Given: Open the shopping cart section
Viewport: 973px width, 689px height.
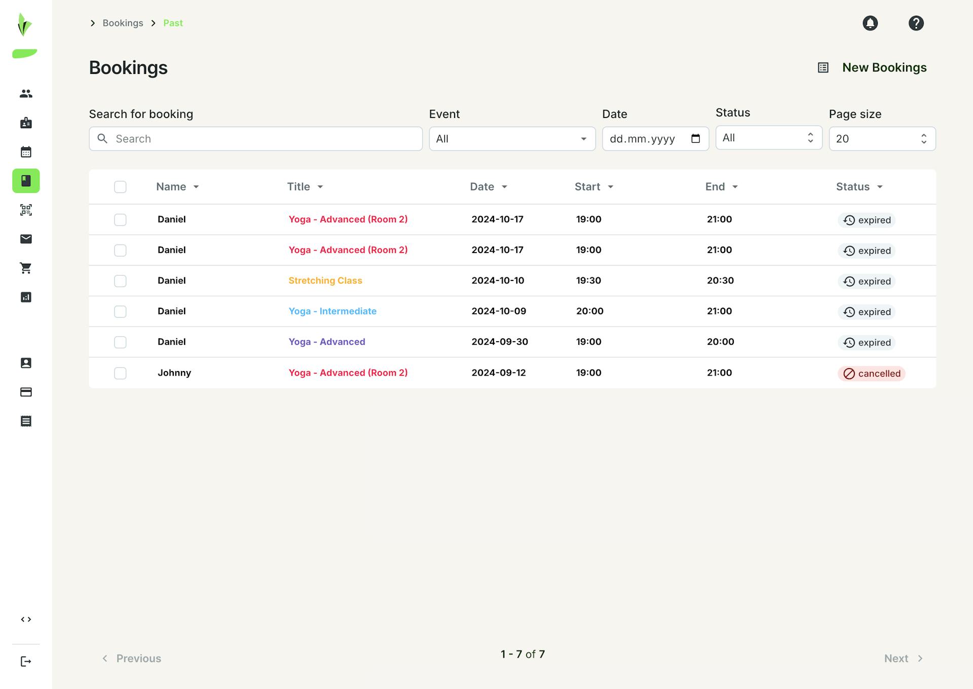Looking at the screenshot, I should 25,268.
